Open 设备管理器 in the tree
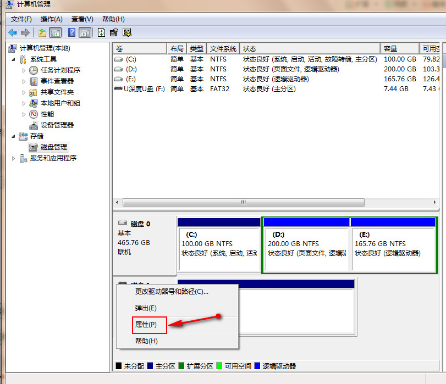The height and width of the screenshot is (384, 446). (57, 125)
